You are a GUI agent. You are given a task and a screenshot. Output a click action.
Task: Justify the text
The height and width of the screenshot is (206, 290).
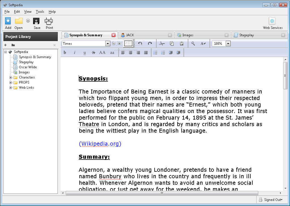pos(146,53)
